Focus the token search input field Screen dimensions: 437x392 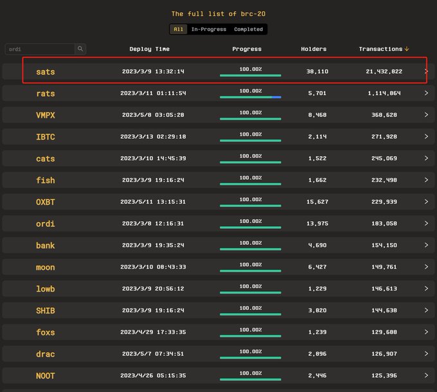coord(40,49)
